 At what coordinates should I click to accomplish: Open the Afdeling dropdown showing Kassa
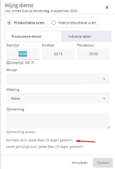pos(58,99)
